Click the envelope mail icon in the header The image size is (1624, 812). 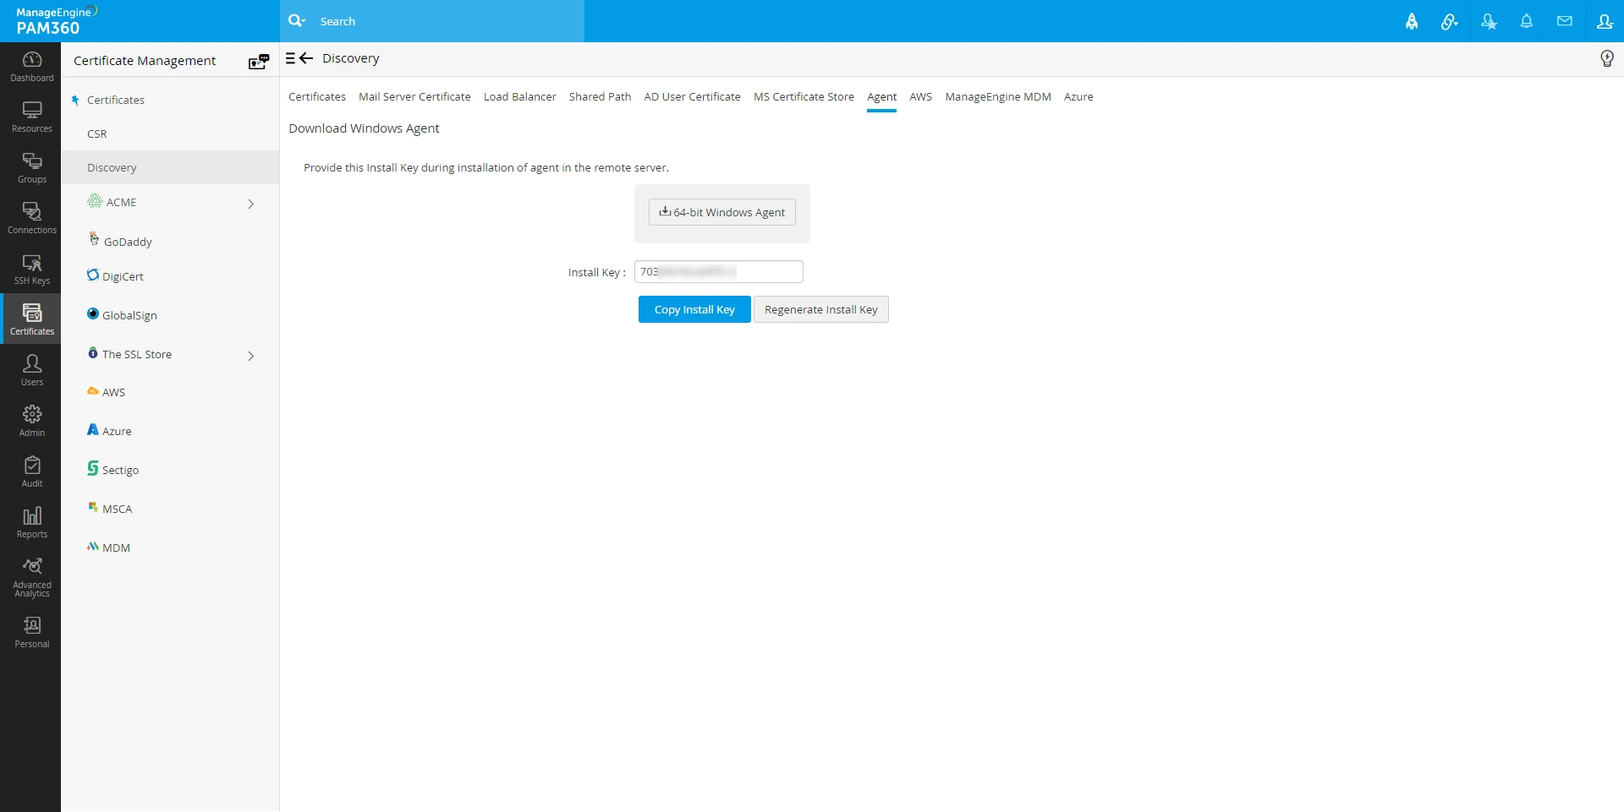tap(1564, 21)
